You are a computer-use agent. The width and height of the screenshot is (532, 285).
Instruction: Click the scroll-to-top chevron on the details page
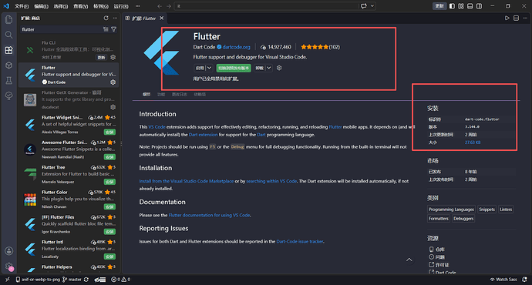point(409,260)
